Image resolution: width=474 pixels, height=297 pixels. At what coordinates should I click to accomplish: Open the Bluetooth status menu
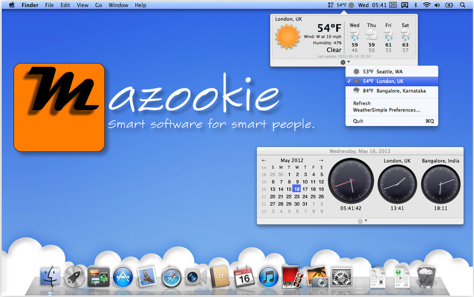[415, 5]
